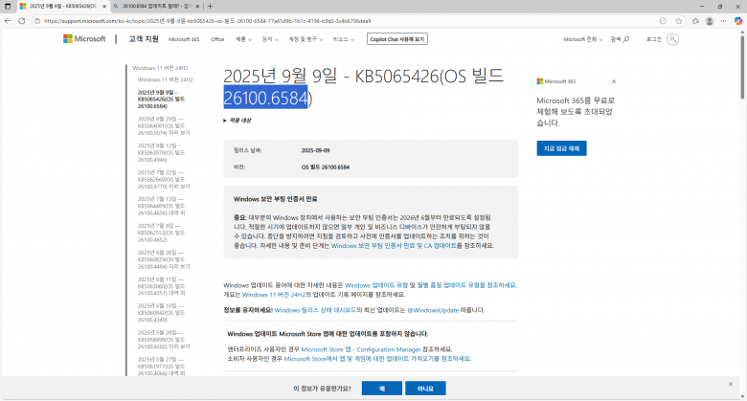Open a new browser tab with plus icon
Image resolution: width=747 pixels, height=401 pixels.
211,6
